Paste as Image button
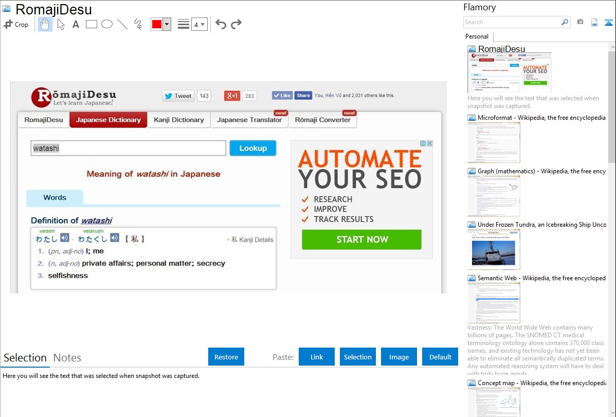Screen dimensions: 616x417 pyautogui.click(x=398, y=357)
